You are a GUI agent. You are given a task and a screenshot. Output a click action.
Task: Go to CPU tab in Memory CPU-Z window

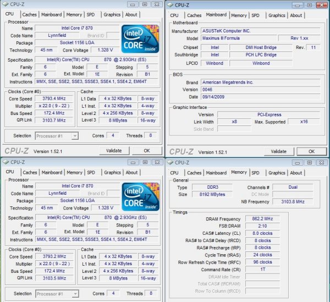[x=174, y=173]
